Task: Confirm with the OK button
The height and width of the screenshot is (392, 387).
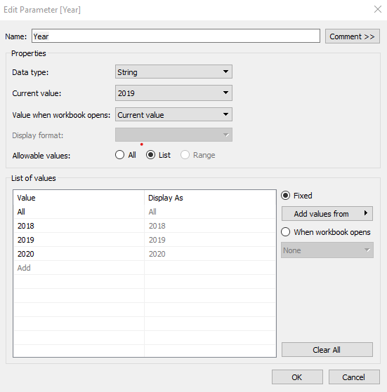Action: coord(297,377)
